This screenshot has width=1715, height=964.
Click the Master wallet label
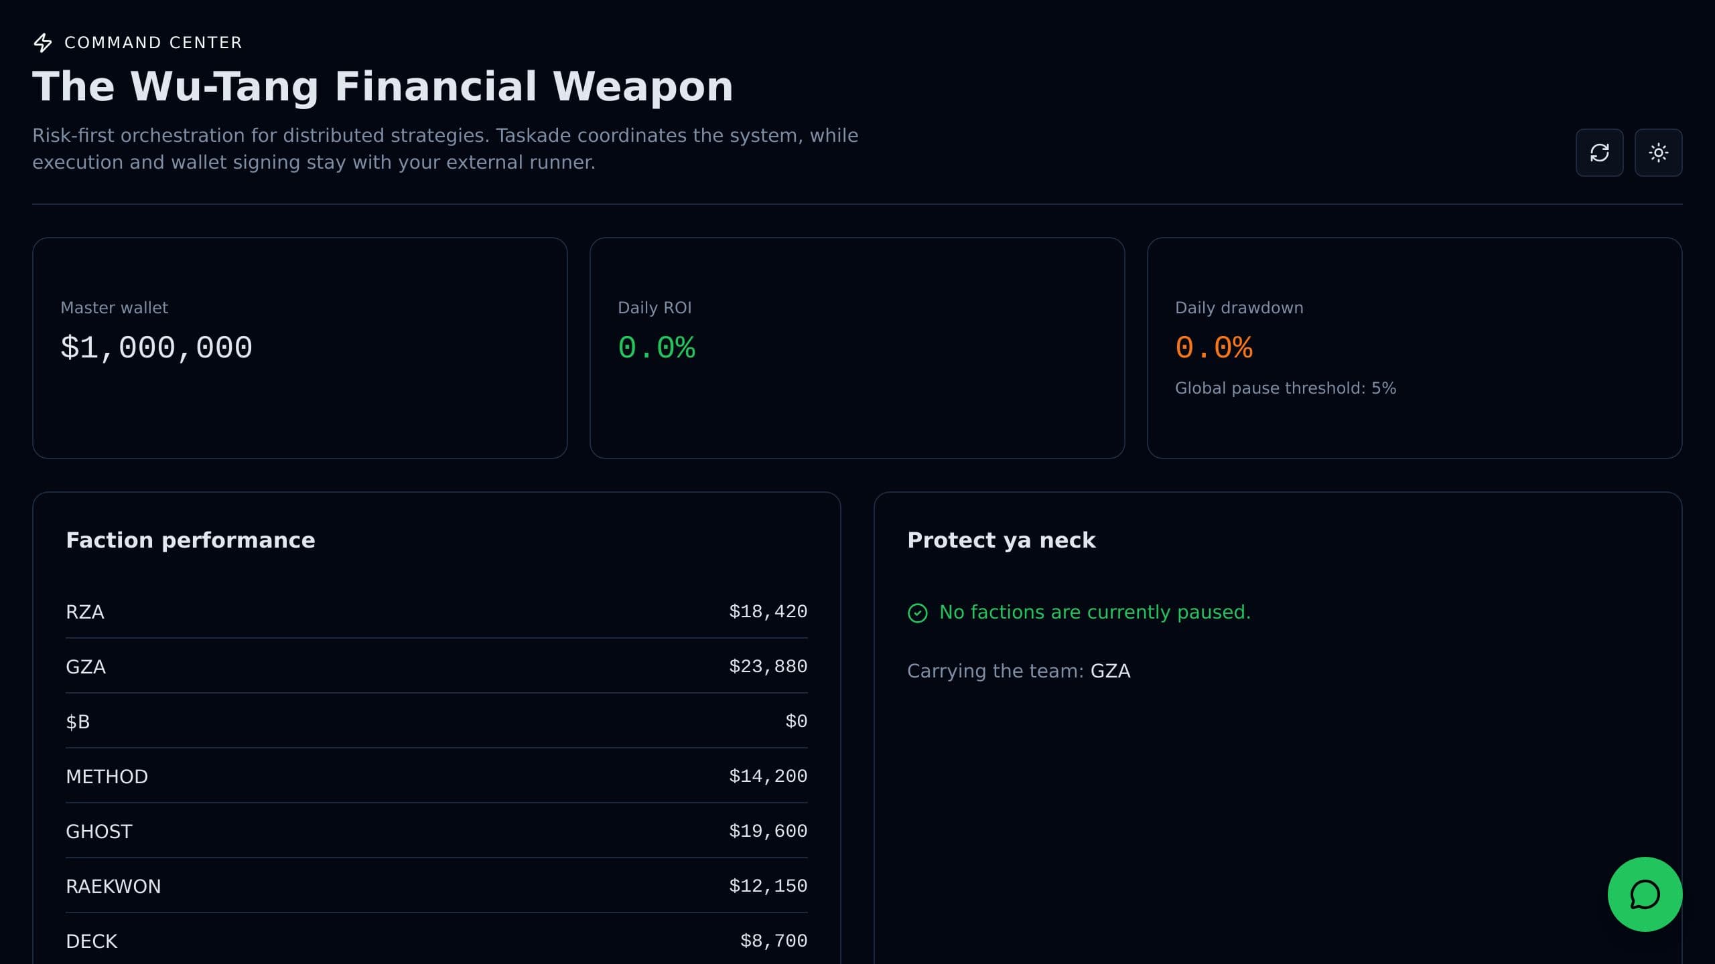tap(114, 307)
